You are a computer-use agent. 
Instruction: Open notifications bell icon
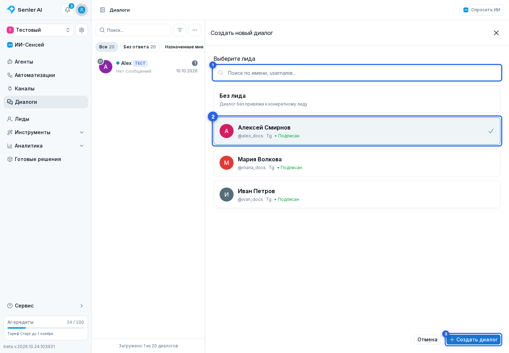tap(68, 10)
